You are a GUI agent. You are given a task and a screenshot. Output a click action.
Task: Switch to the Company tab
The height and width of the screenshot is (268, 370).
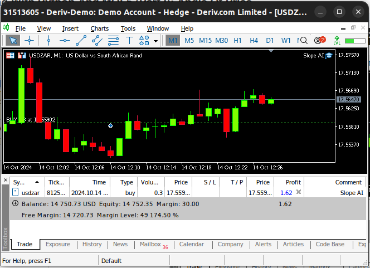click(x=230, y=244)
